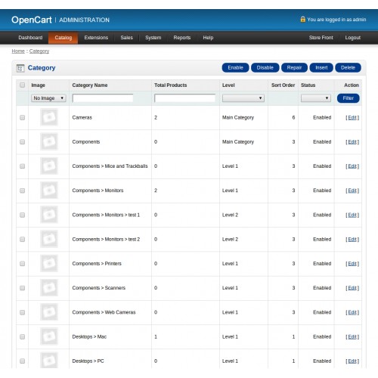Image resolution: width=378 pixels, height=378 pixels.
Task: Open the No Image filter dropdown
Action: (48, 98)
